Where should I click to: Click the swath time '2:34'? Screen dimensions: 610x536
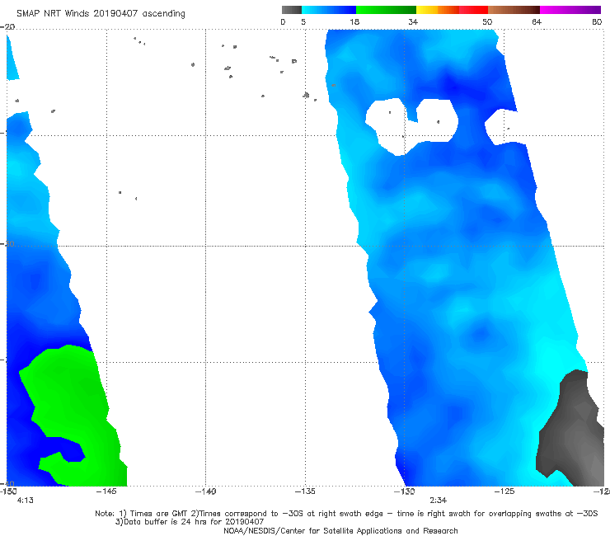(x=438, y=501)
